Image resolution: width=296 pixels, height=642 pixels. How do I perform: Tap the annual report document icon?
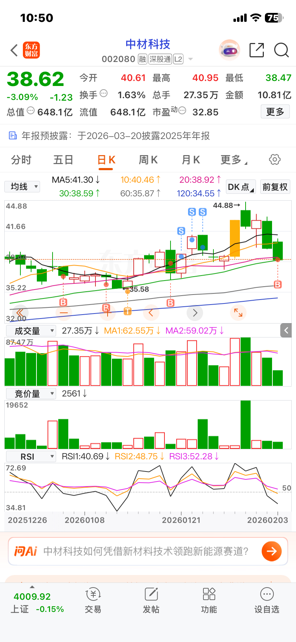(13, 135)
